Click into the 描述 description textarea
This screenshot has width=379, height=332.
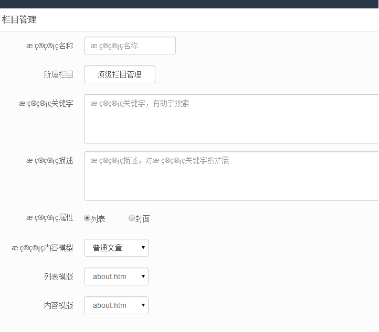pos(231,176)
